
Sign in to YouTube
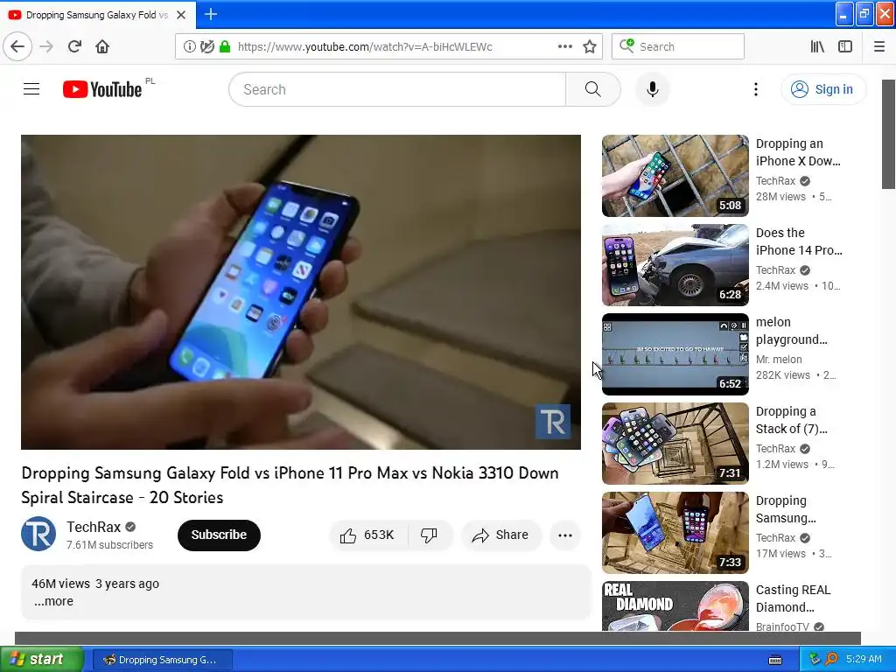point(822,89)
